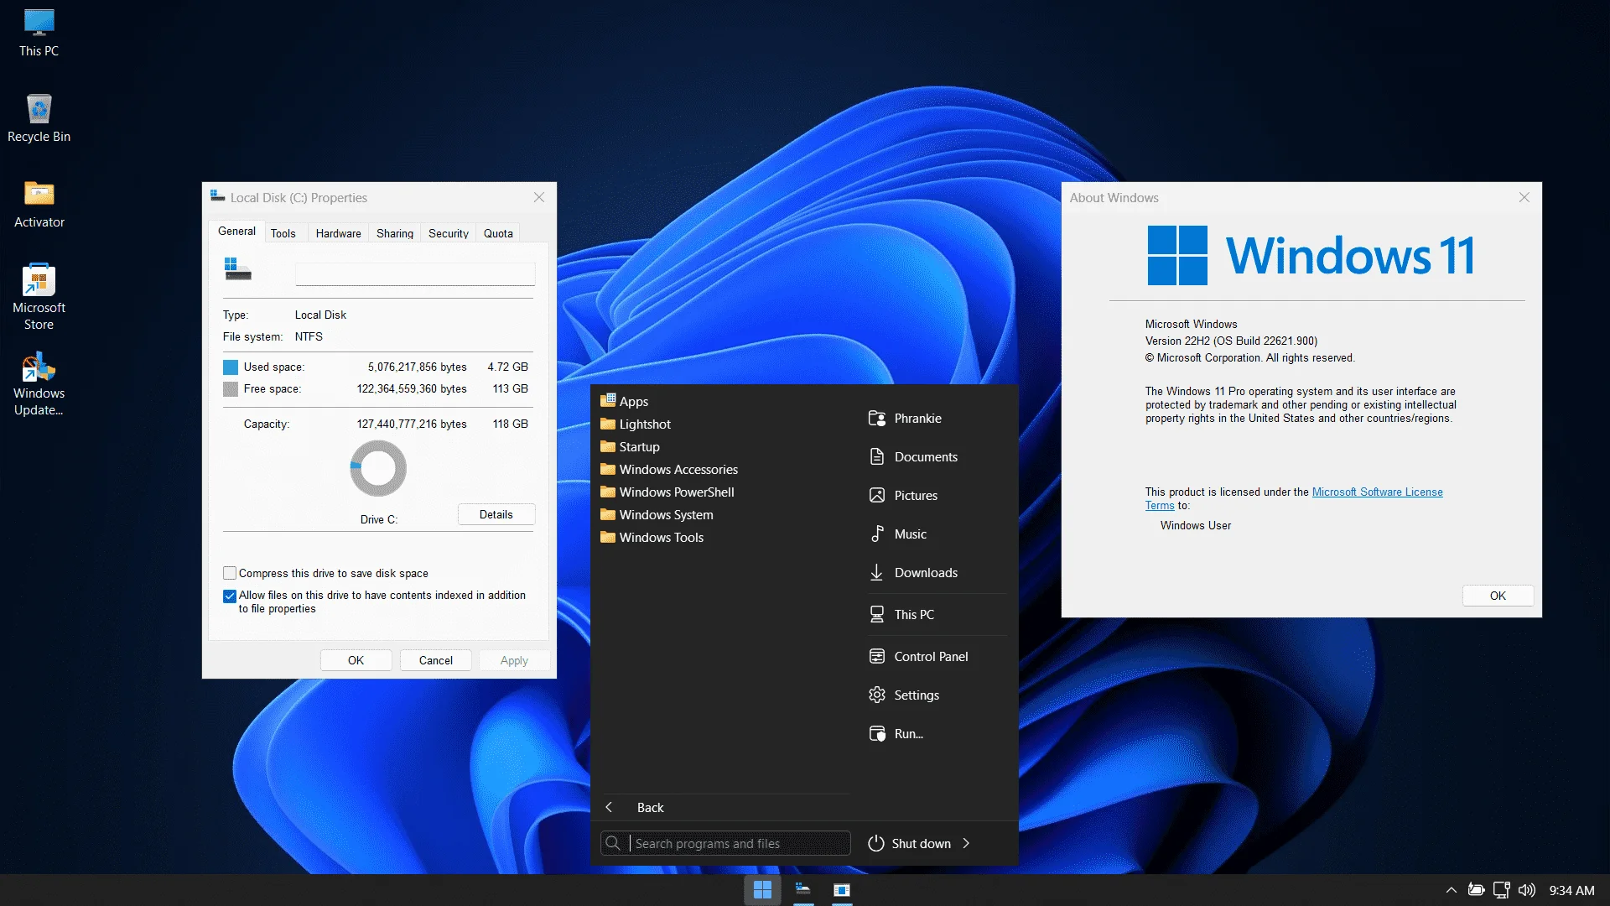Image resolution: width=1610 pixels, height=906 pixels.
Task: Click OK in Local Disk Properties
Action: click(x=356, y=661)
